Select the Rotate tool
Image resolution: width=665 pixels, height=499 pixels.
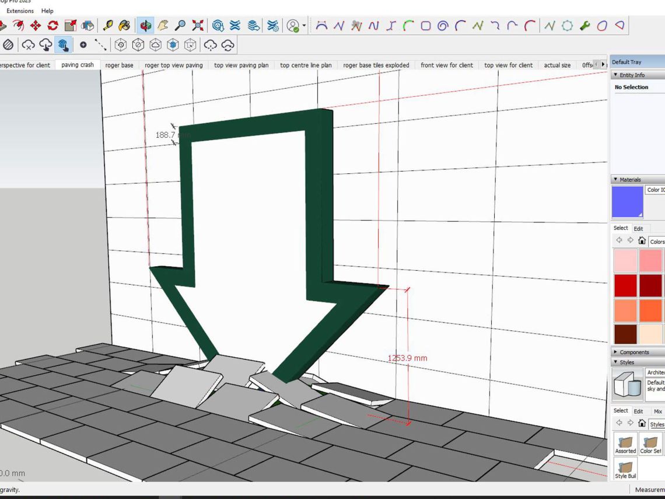pos(52,26)
